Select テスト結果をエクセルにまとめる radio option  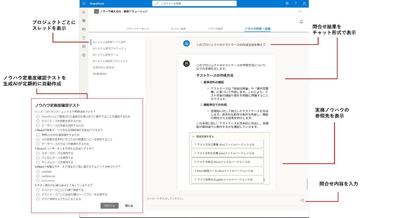coord(38,199)
